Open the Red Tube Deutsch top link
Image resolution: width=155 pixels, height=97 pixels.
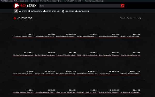click(14, 1)
